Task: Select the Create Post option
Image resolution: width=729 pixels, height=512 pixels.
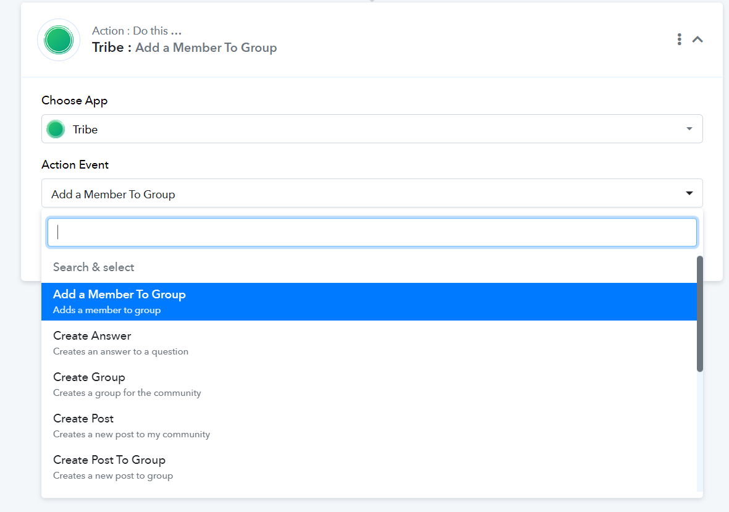Action: pos(369,426)
